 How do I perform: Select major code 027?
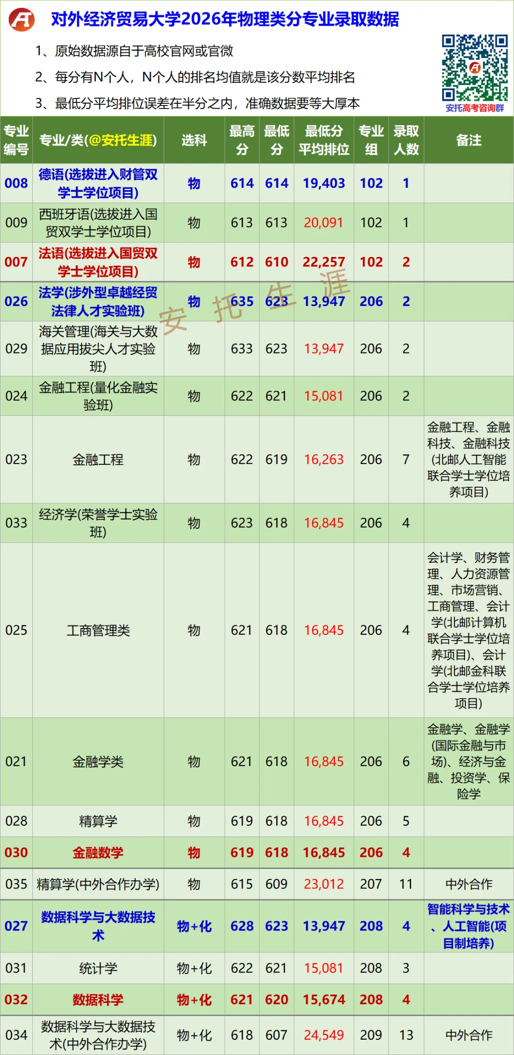point(16,926)
